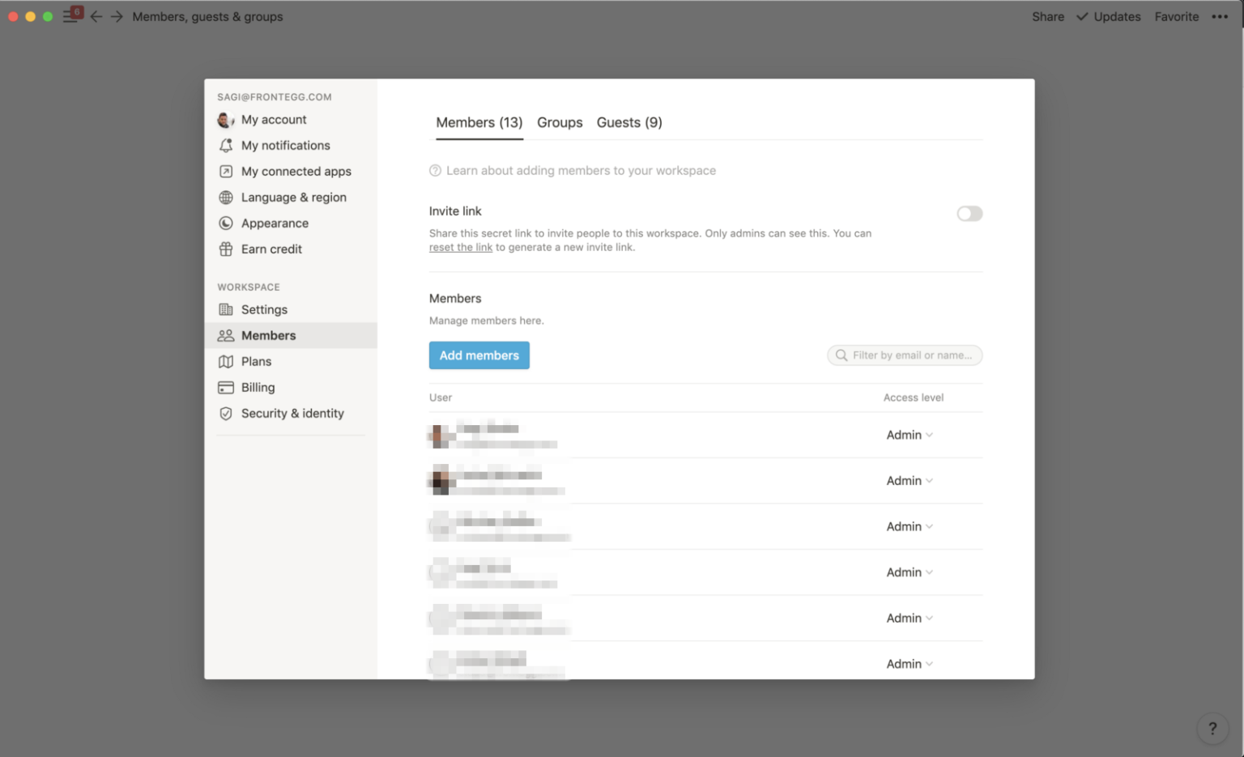Select Plans in the workspace sidebar

coord(256,361)
